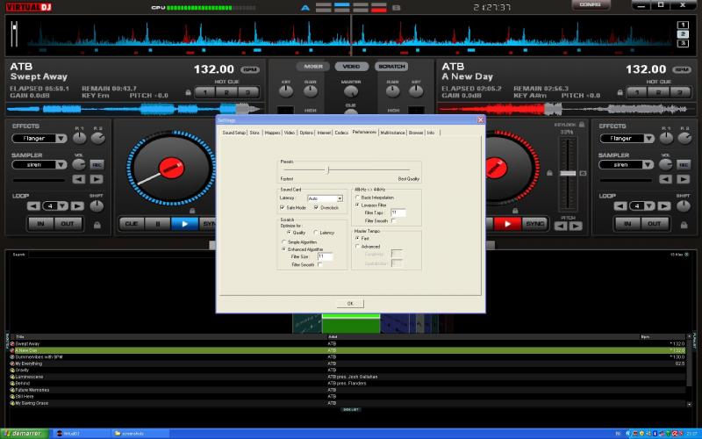Set loop IN point on left deck
Viewport: 702px width, 439px height.
pyautogui.click(x=39, y=224)
